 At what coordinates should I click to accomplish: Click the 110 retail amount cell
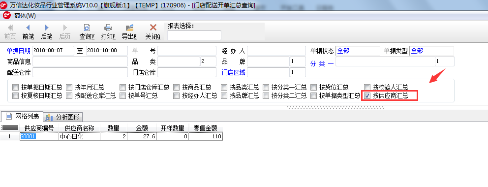coord(206,136)
